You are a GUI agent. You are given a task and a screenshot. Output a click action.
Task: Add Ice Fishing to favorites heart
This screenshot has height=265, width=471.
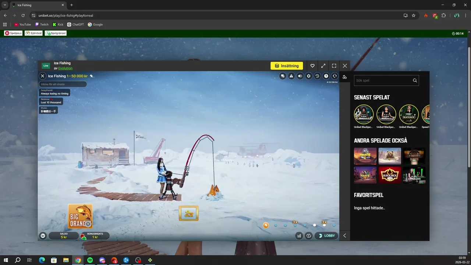tap(312, 66)
